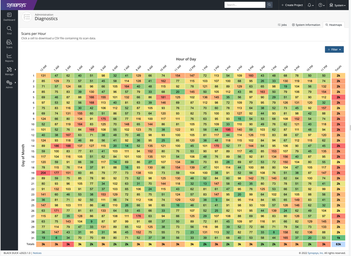
Task: Open the Notices link in footer
Action: (37, 253)
